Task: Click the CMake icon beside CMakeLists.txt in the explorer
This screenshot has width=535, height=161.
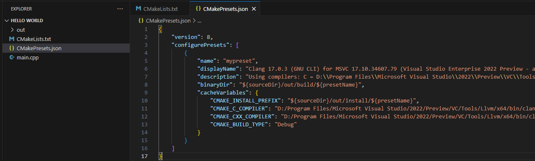Action: point(12,39)
